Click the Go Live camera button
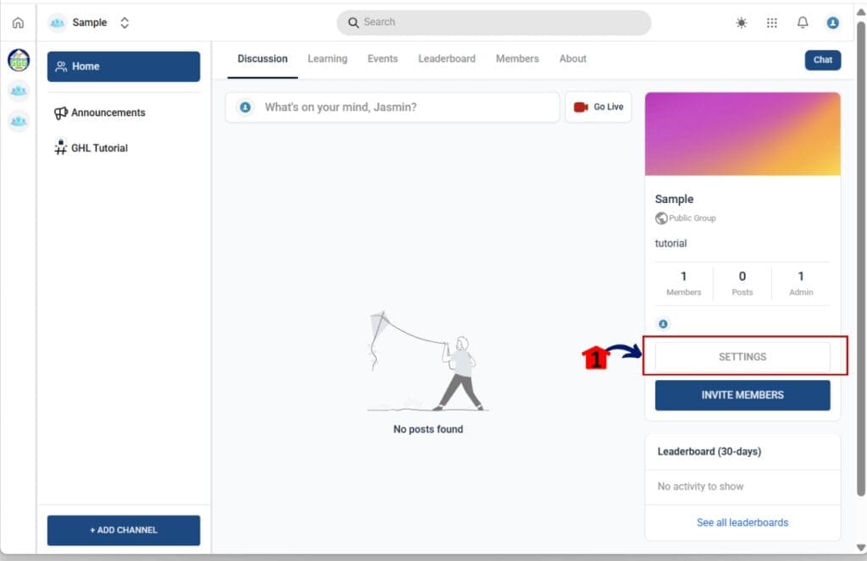This screenshot has height=561, width=867. click(x=599, y=107)
